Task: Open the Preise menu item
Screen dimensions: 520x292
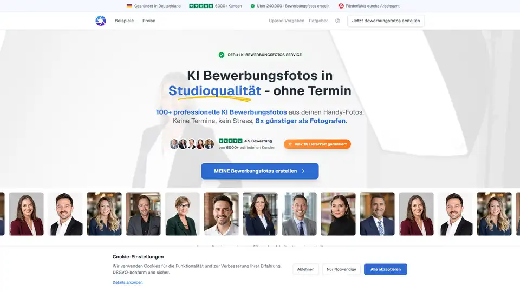Action: click(x=149, y=21)
